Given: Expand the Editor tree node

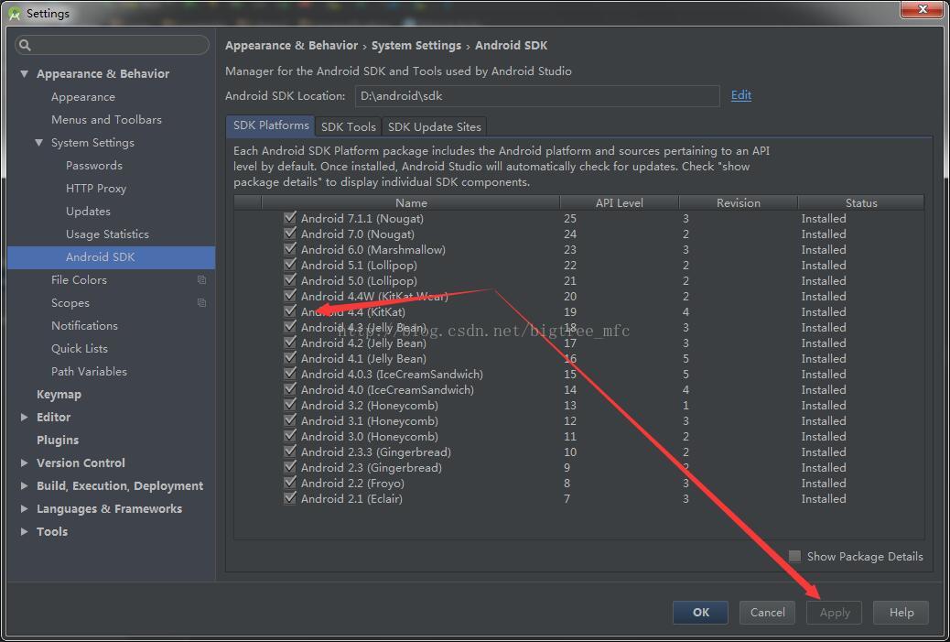Looking at the screenshot, I should tap(24, 417).
